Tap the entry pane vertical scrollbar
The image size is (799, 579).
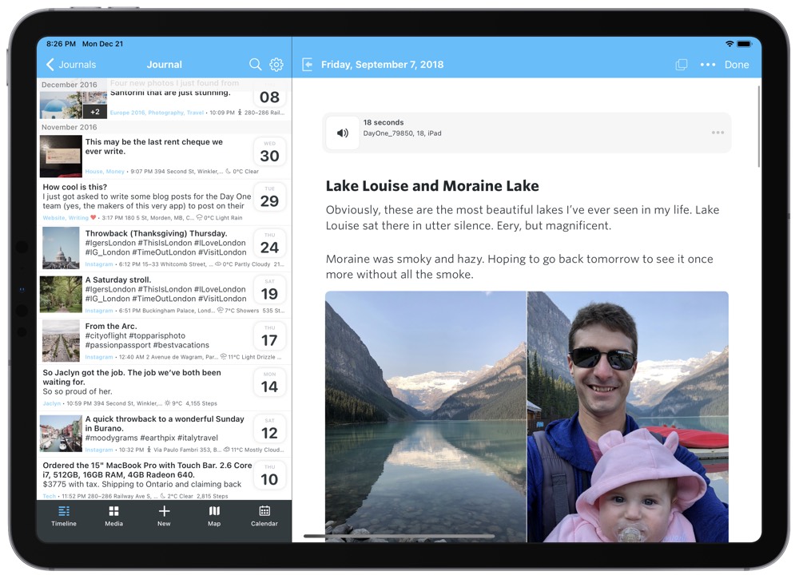(759, 126)
